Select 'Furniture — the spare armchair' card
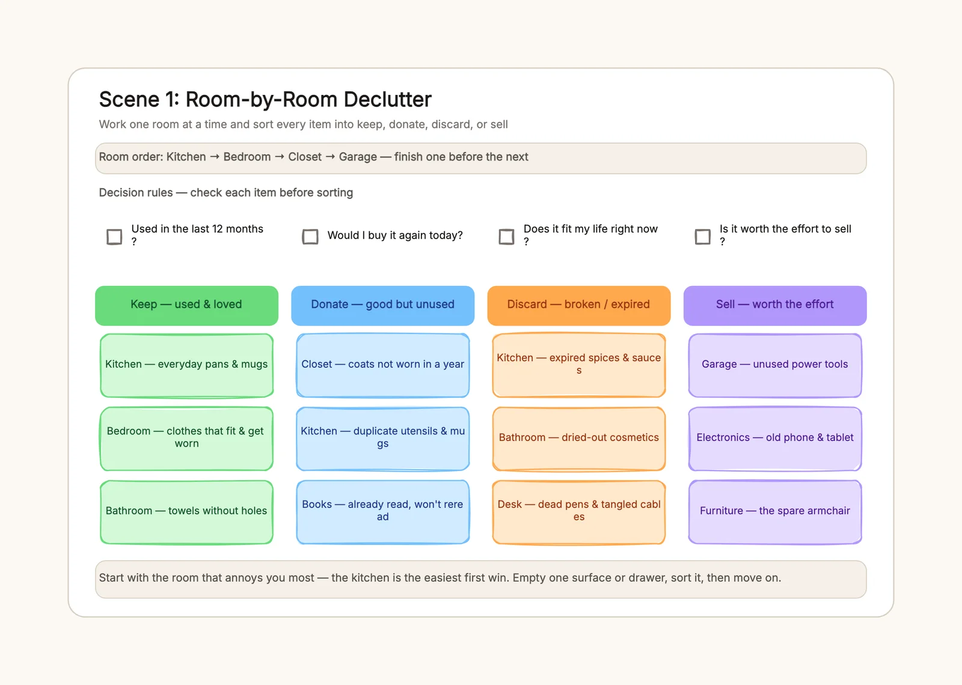Viewport: 962px width, 685px height. (x=775, y=512)
